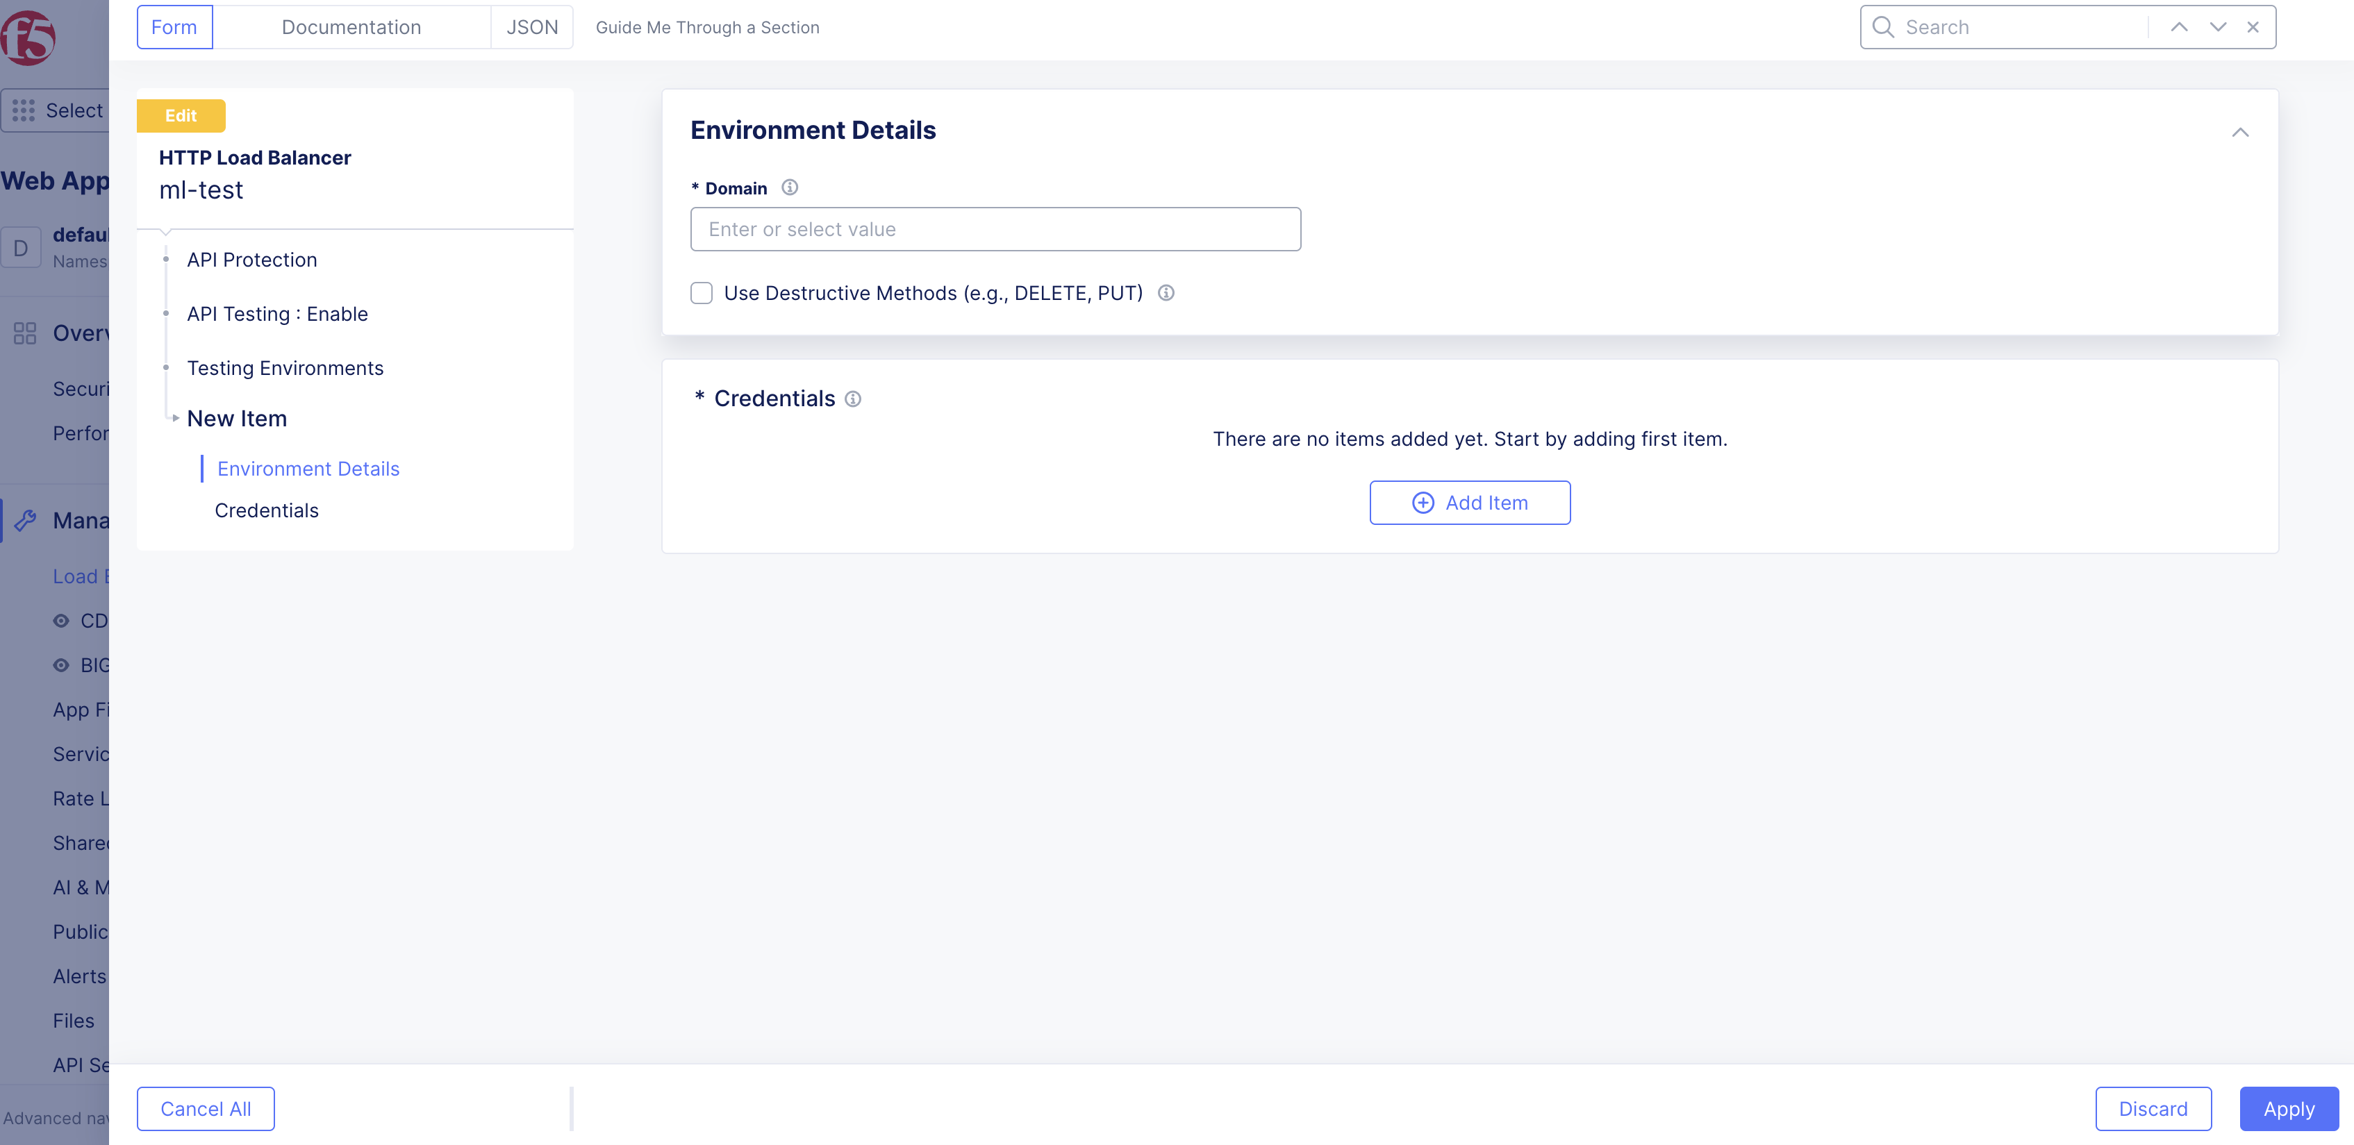Toggle the eye icon next to BIG entry
This screenshot has width=2354, height=1145.
[x=61, y=665]
